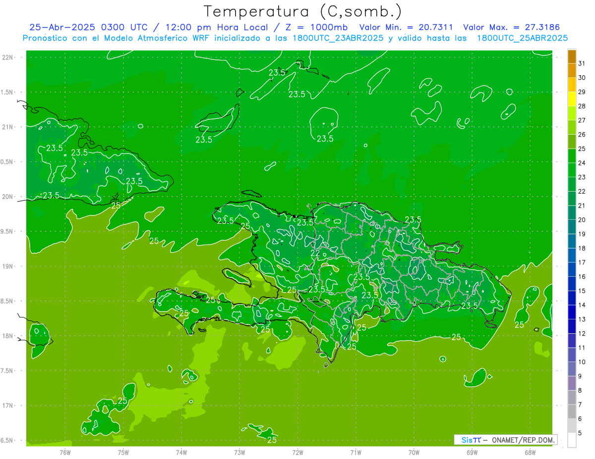Click the '29' colorbar label

pos(582,92)
